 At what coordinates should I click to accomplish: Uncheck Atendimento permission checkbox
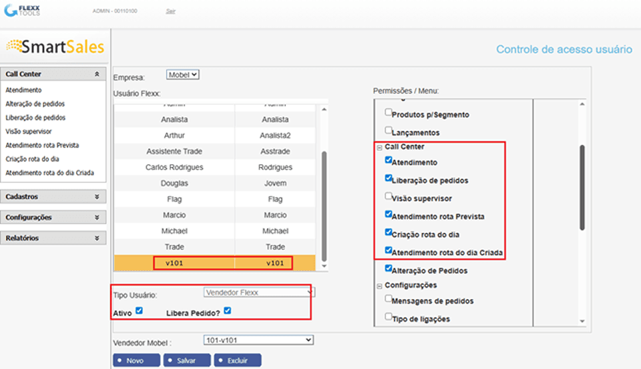coord(389,159)
